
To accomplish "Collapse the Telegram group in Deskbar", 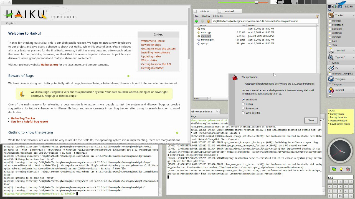I will (x=353, y=79).
